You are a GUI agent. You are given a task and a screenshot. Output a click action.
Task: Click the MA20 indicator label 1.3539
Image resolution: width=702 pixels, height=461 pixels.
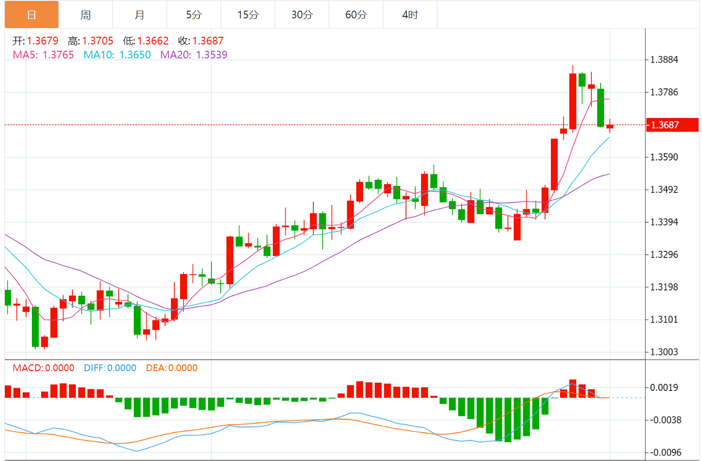click(194, 55)
